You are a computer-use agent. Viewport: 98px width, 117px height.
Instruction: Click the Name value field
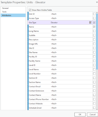(71, 27)
